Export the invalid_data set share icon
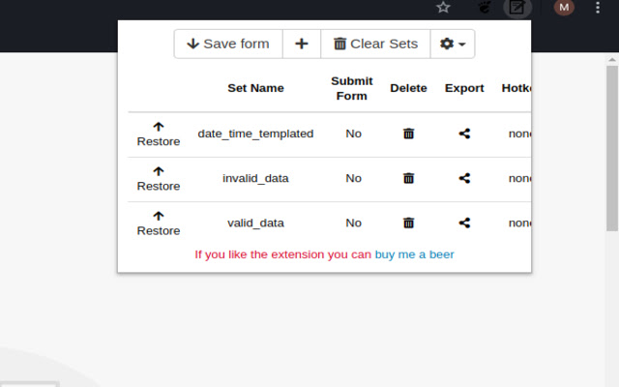 pyautogui.click(x=464, y=178)
